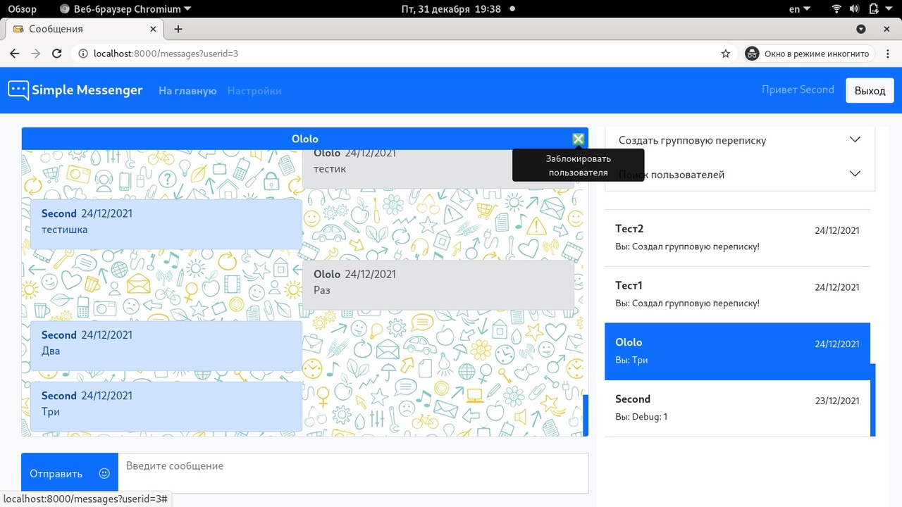
Task: Bookmark this page with star icon
Action: (725, 54)
